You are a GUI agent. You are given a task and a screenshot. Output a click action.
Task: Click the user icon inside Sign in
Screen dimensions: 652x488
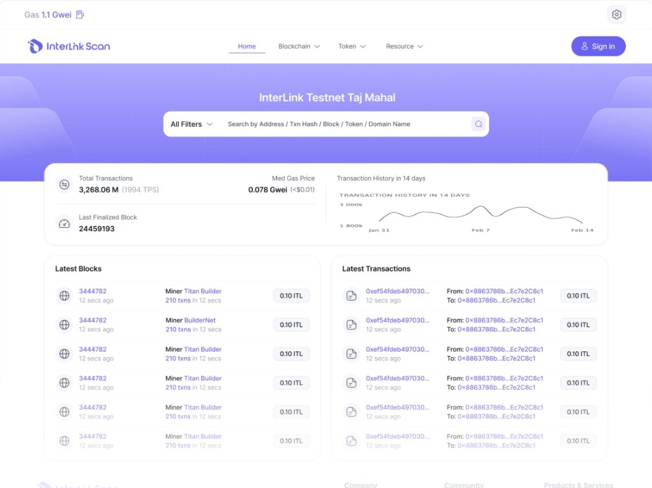pyautogui.click(x=584, y=46)
